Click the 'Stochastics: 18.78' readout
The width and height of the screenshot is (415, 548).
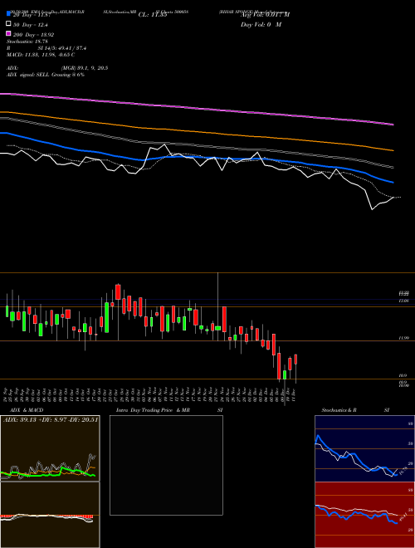coord(27,42)
